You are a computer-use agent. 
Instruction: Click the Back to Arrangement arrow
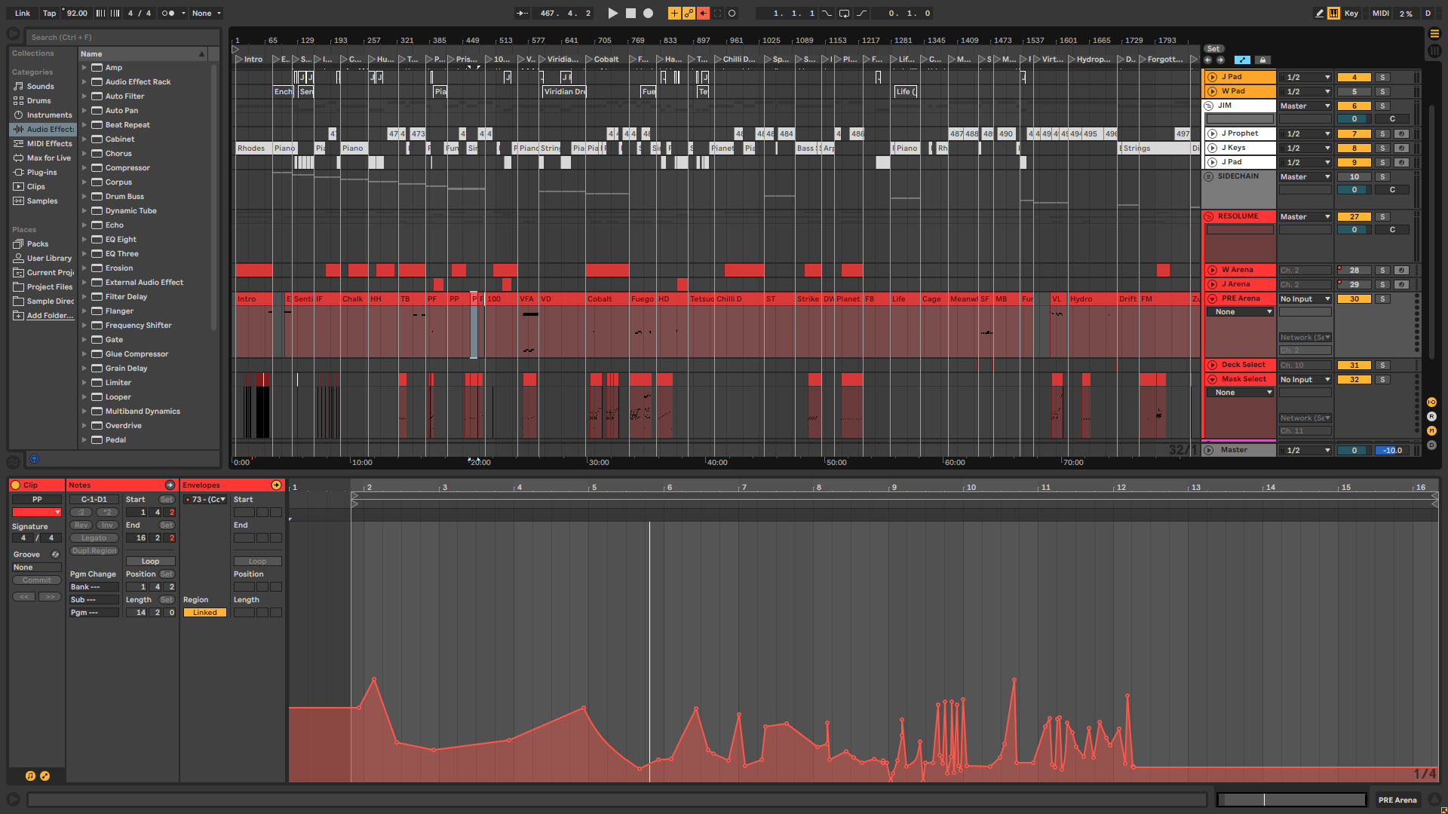703,13
